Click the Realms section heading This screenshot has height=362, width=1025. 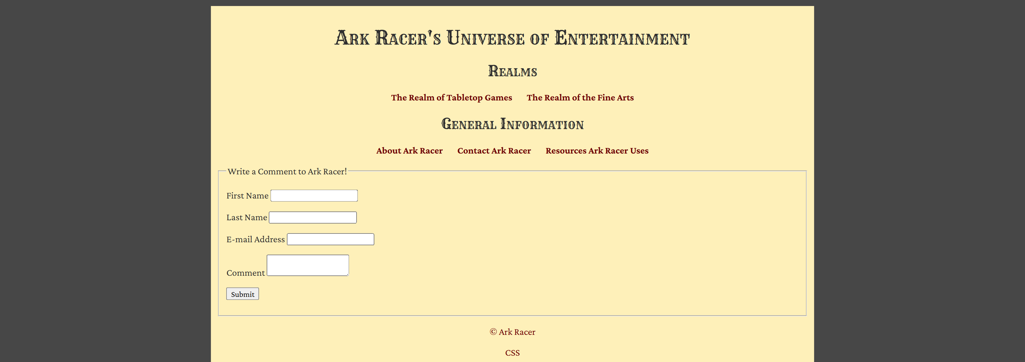coord(512,71)
